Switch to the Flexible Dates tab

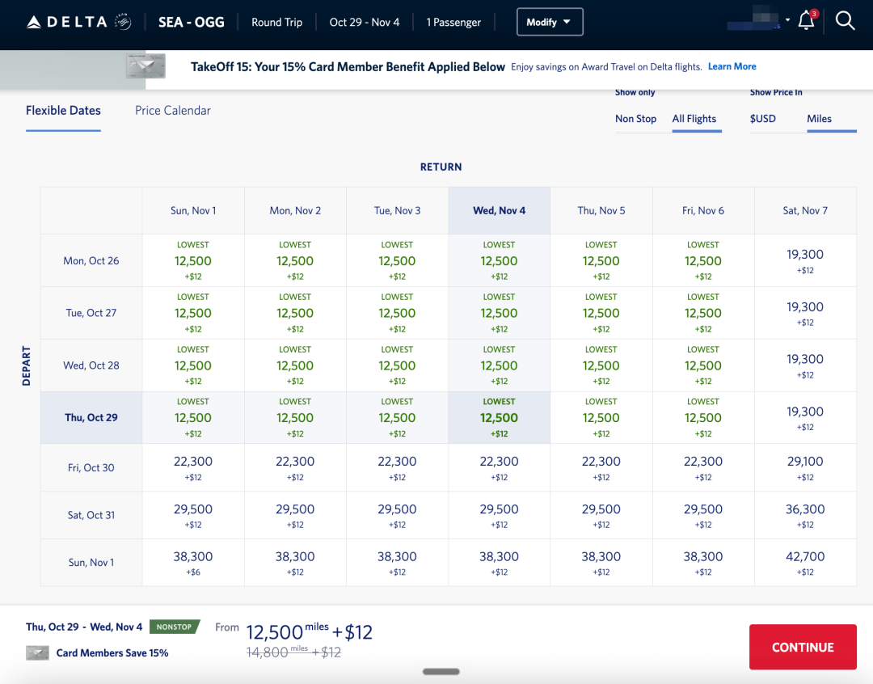click(64, 111)
